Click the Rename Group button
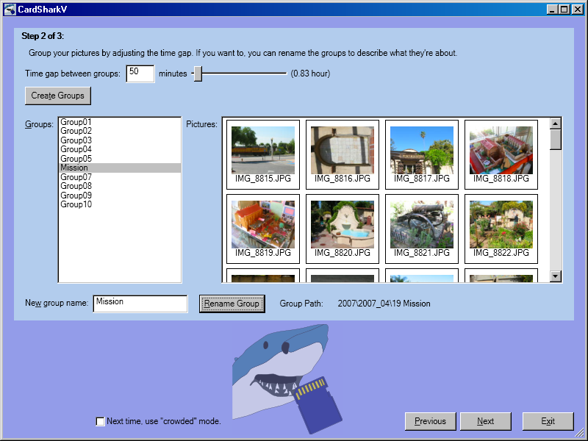588x441 pixels. point(232,304)
